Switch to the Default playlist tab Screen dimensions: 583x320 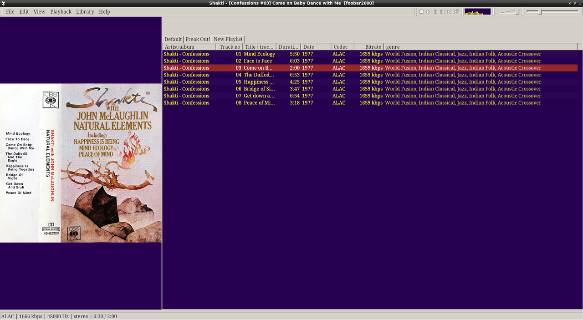173,40
